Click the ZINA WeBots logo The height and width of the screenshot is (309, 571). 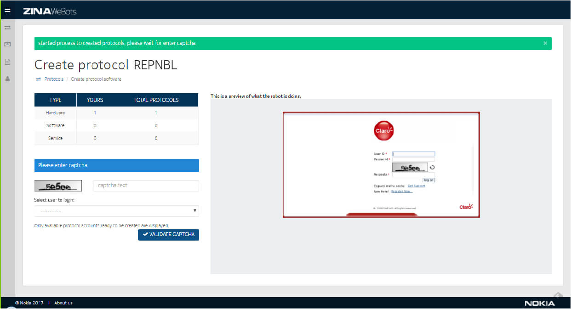[50, 11]
